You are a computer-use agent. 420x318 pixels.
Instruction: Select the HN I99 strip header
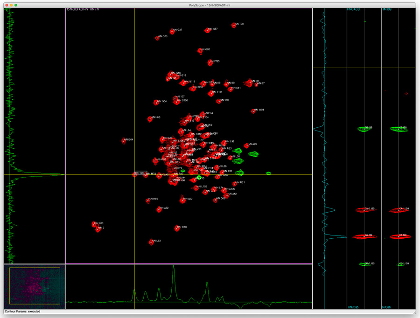pyautogui.click(x=387, y=10)
